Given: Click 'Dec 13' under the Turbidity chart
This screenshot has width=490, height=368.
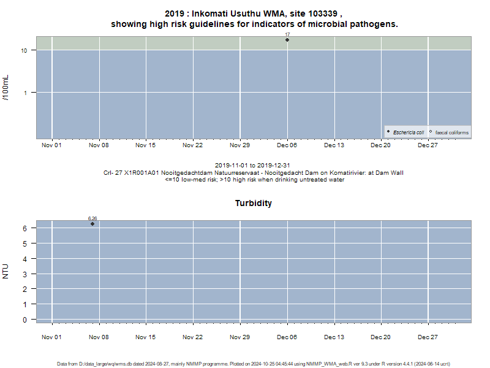Looking at the screenshot, I should click(334, 337).
